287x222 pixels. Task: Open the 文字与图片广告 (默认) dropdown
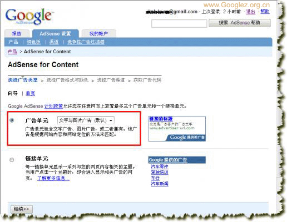tap(86, 120)
